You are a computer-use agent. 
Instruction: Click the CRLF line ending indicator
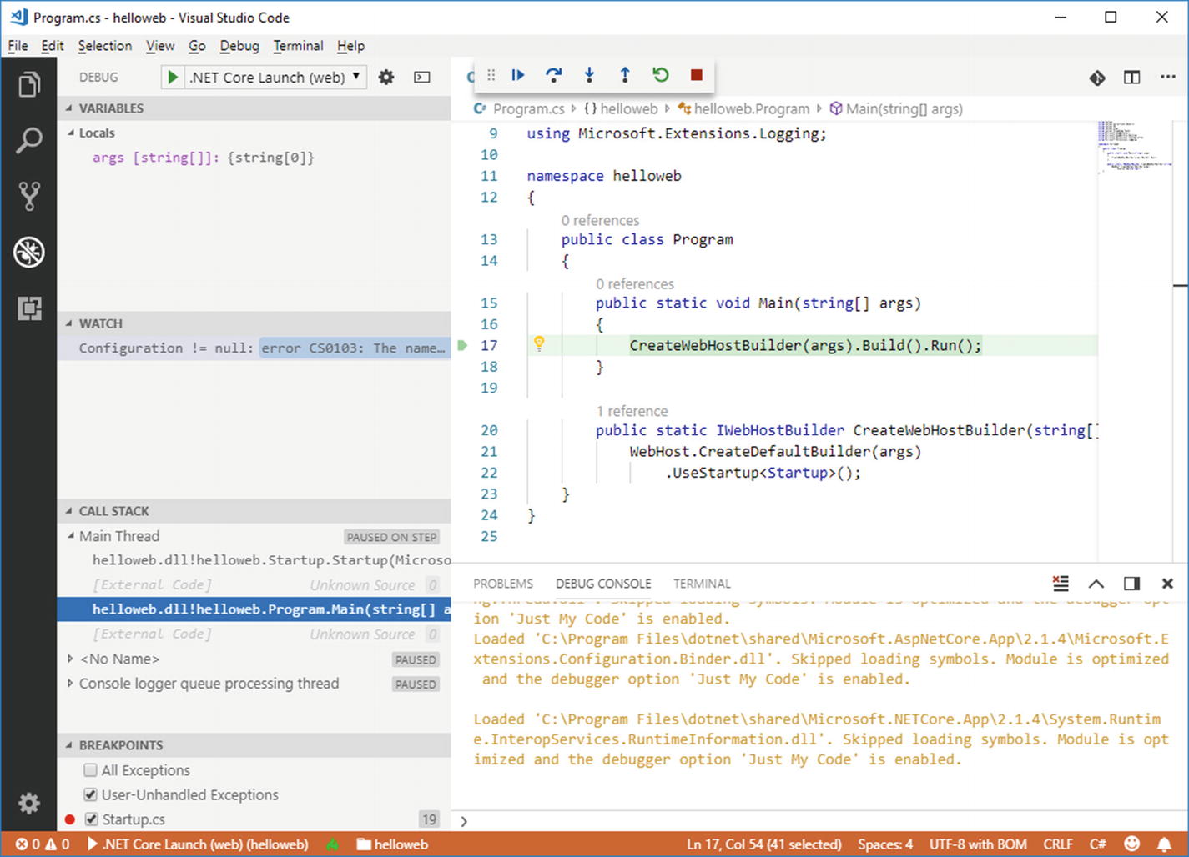coord(1057,844)
